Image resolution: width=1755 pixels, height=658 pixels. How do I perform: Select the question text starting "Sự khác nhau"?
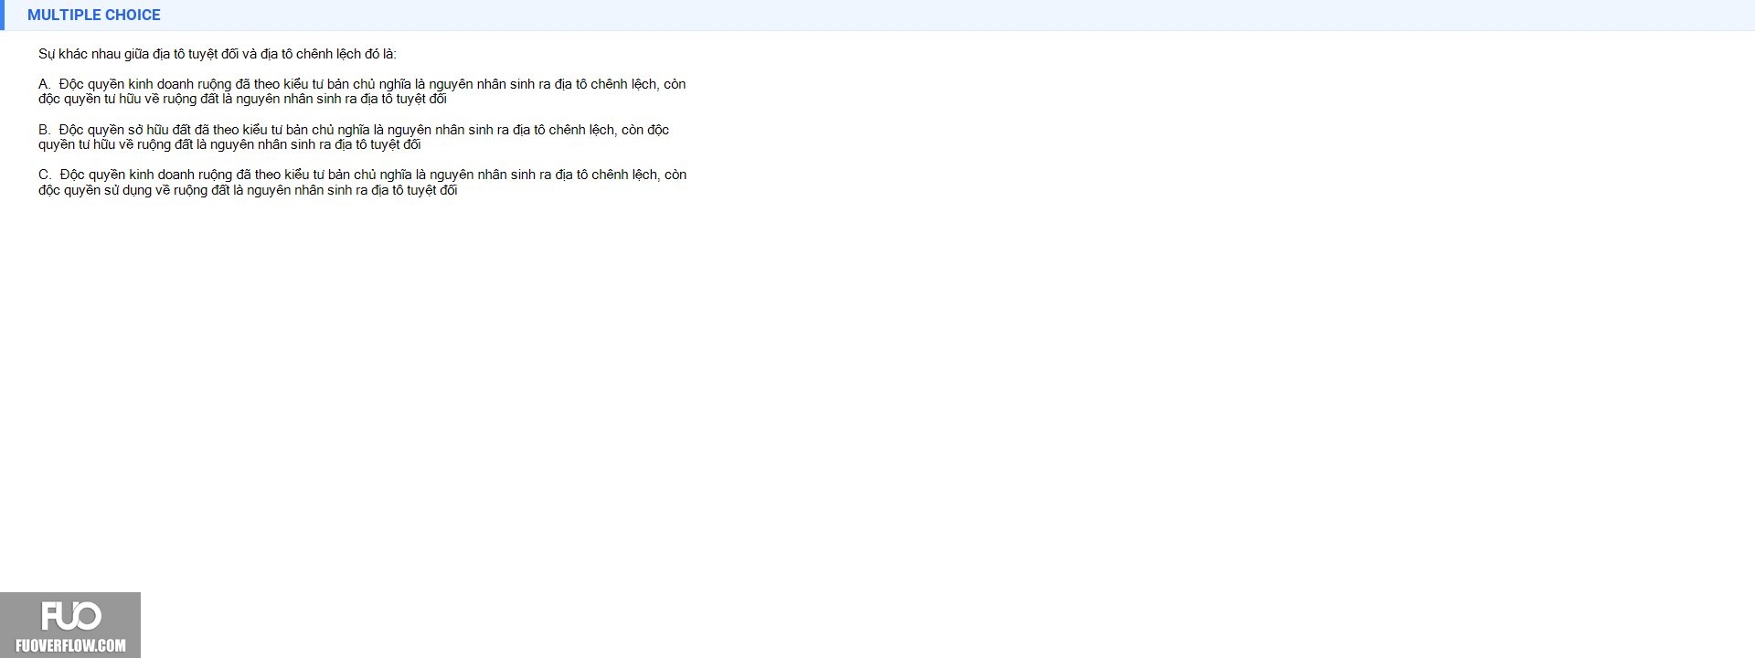[x=218, y=54]
